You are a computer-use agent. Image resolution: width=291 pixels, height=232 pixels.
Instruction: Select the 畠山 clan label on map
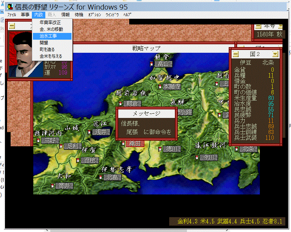[163, 64]
